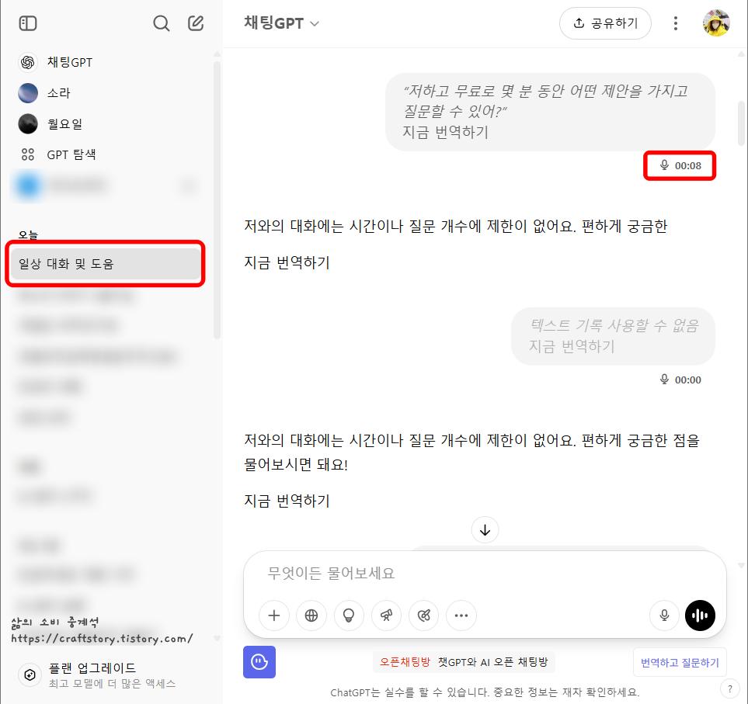Image resolution: width=748 pixels, height=704 pixels.
Task: Click the blue smiley chat extension icon
Action: point(259,661)
